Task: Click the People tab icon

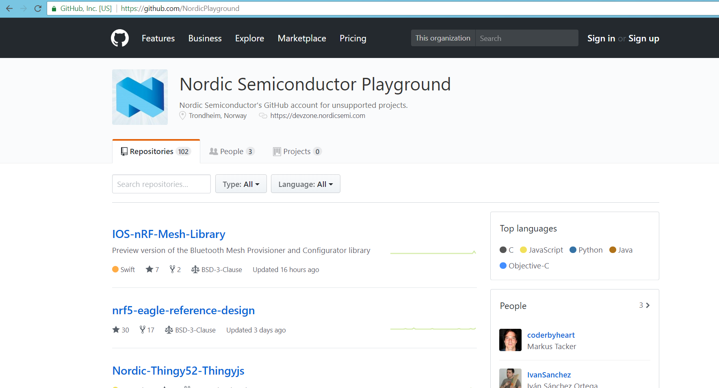Action: [213, 151]
